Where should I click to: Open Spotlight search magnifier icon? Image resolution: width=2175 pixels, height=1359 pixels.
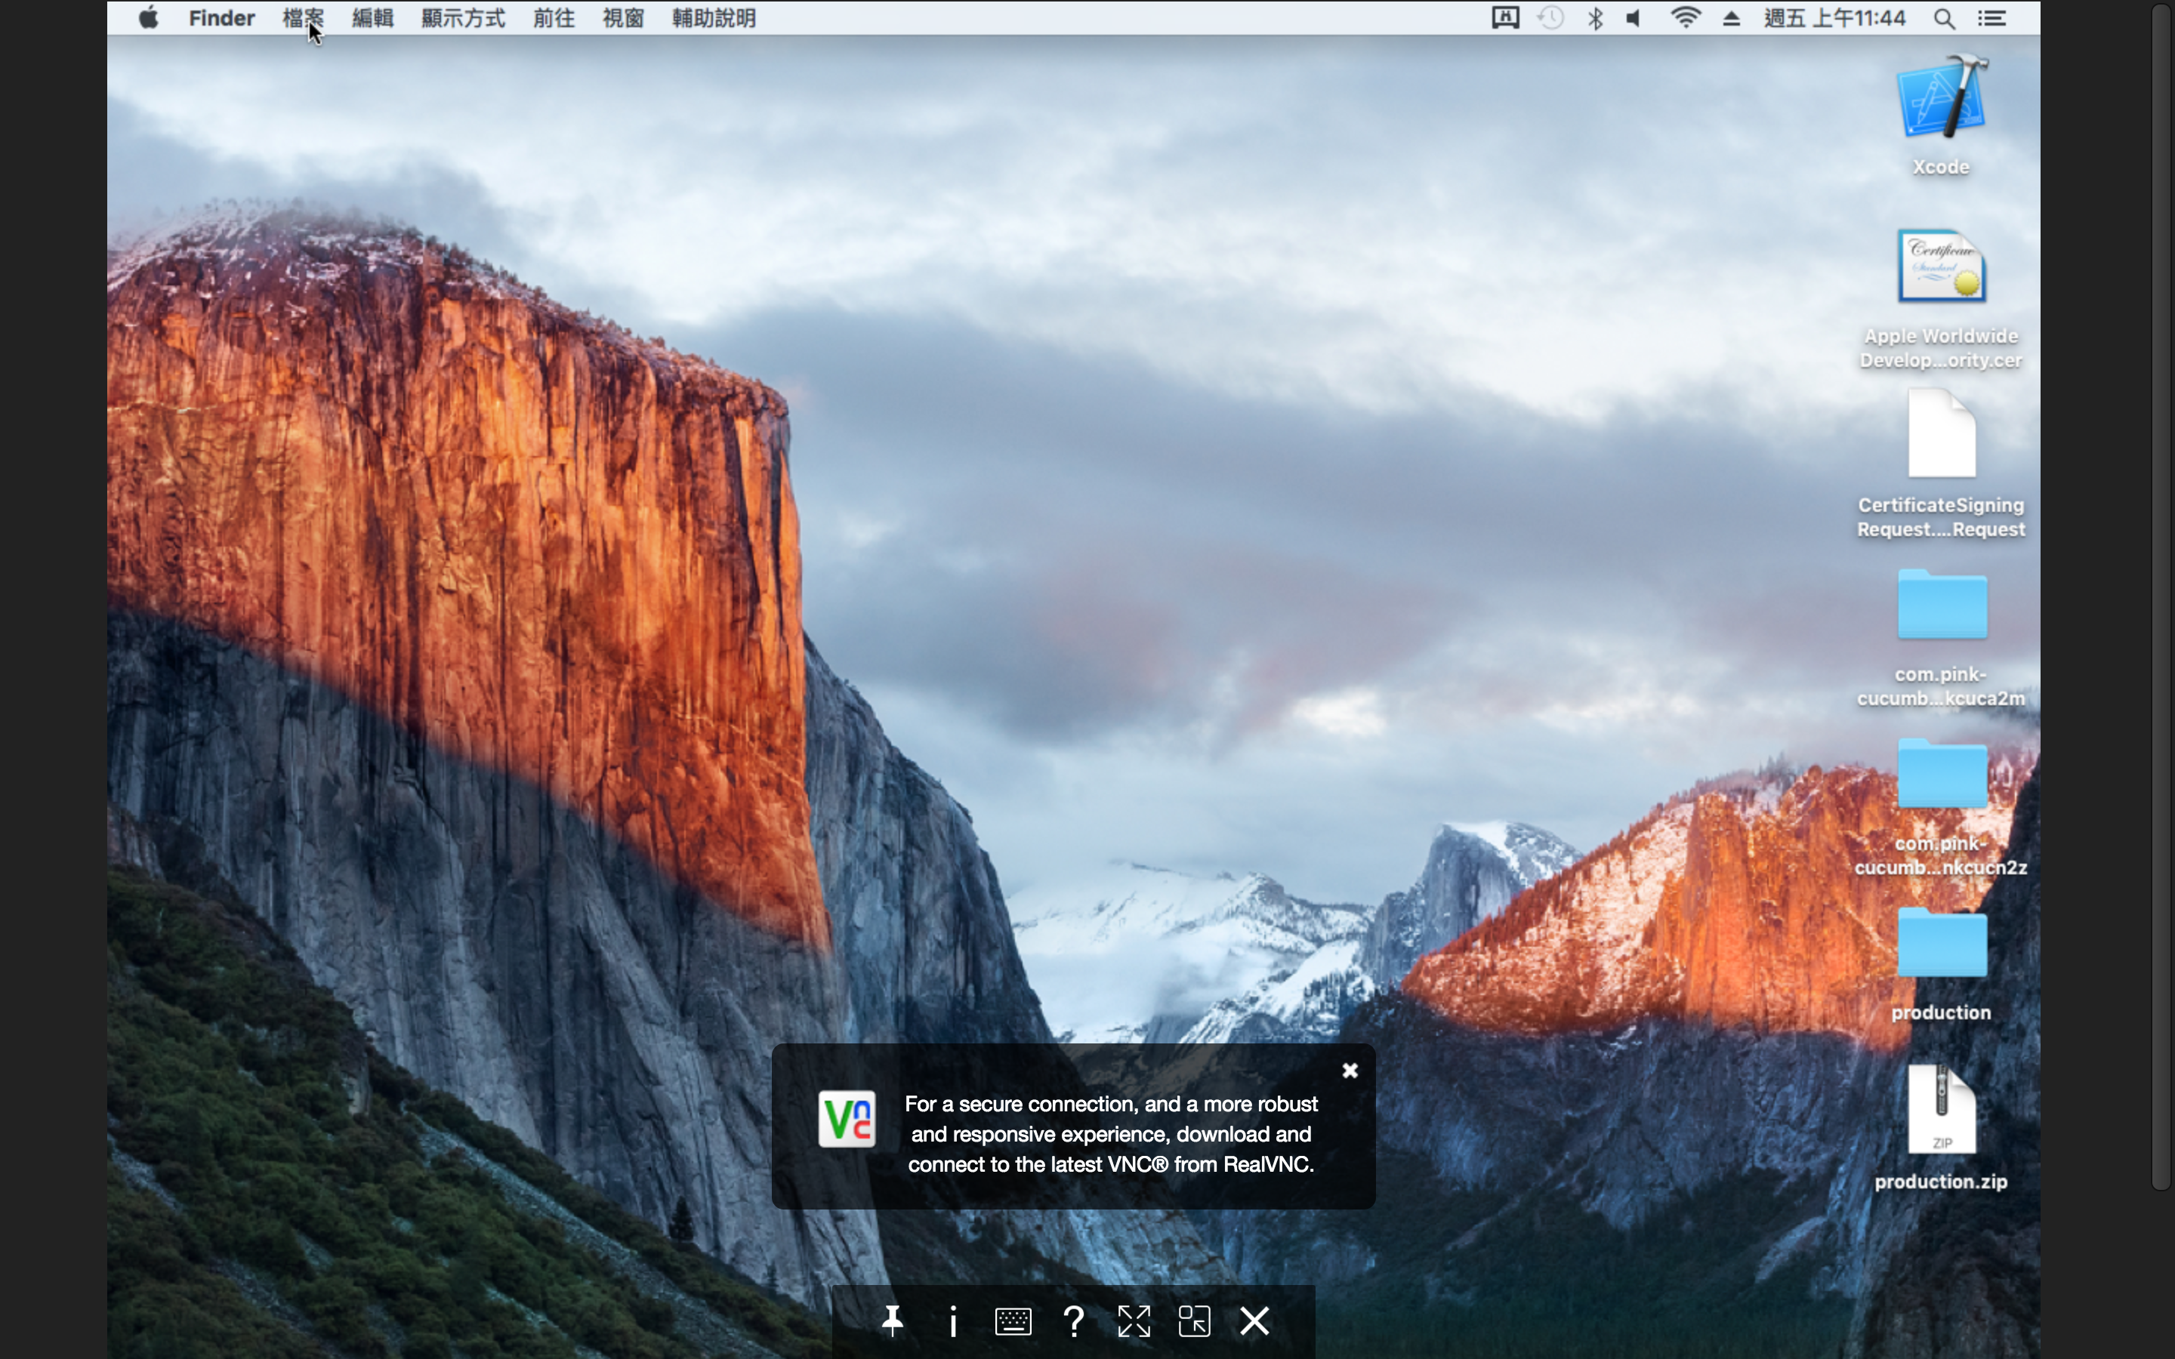1944,18
